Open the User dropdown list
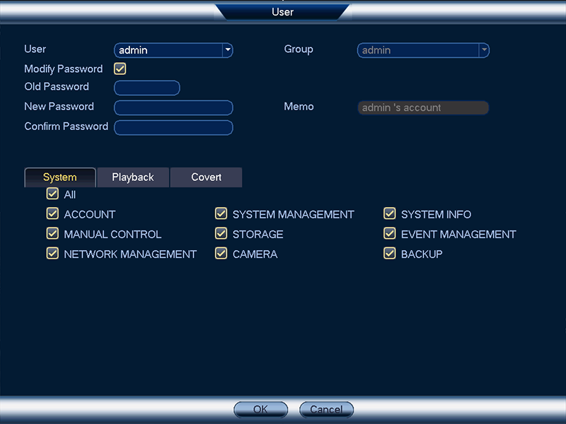Screen dimensions: 566x424 click(x=227, y=50)
